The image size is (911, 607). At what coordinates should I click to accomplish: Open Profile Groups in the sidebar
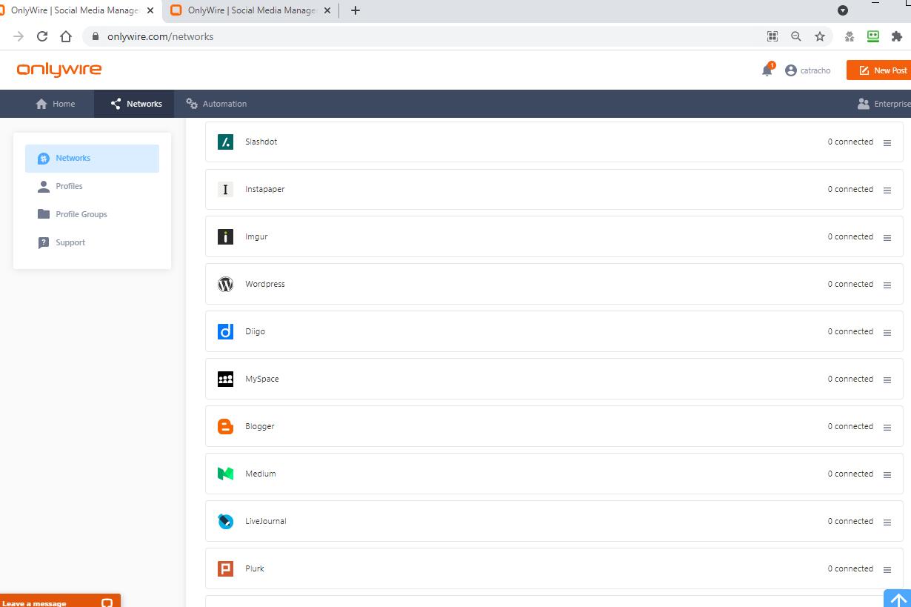81,214
